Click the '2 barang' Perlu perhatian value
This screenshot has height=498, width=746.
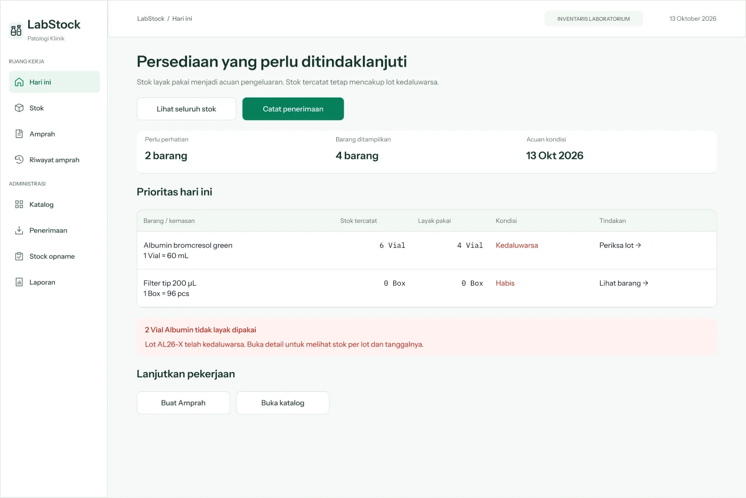(166, 156)
